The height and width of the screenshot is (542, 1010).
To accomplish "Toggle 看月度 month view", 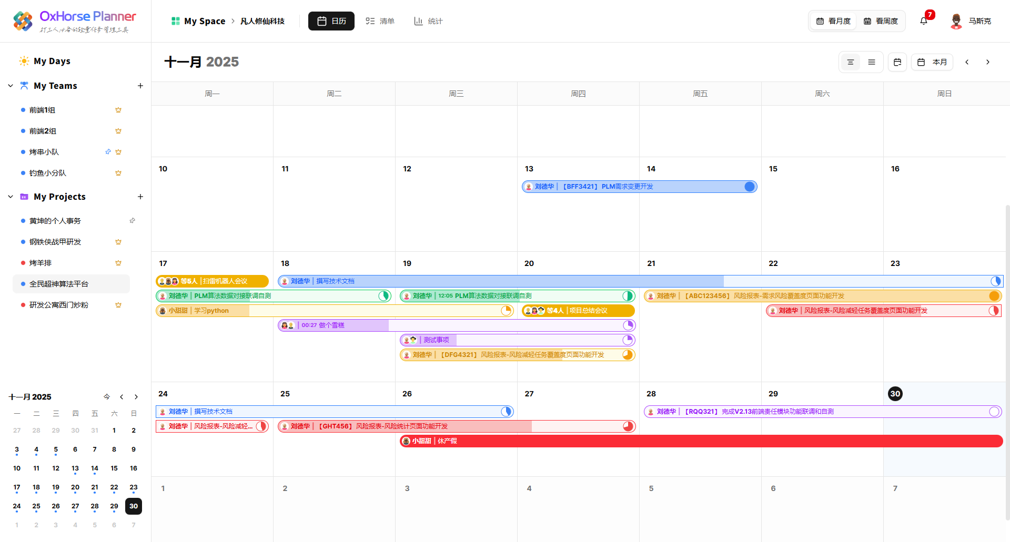I will coord(833,21).
